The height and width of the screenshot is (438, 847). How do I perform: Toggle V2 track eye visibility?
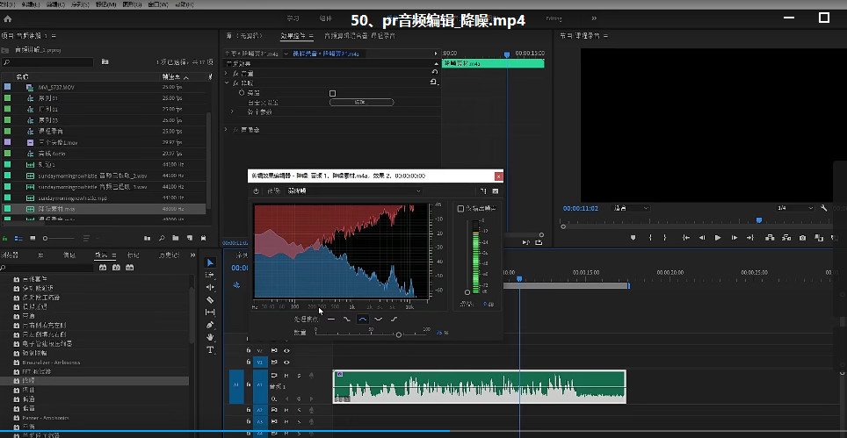286,350
